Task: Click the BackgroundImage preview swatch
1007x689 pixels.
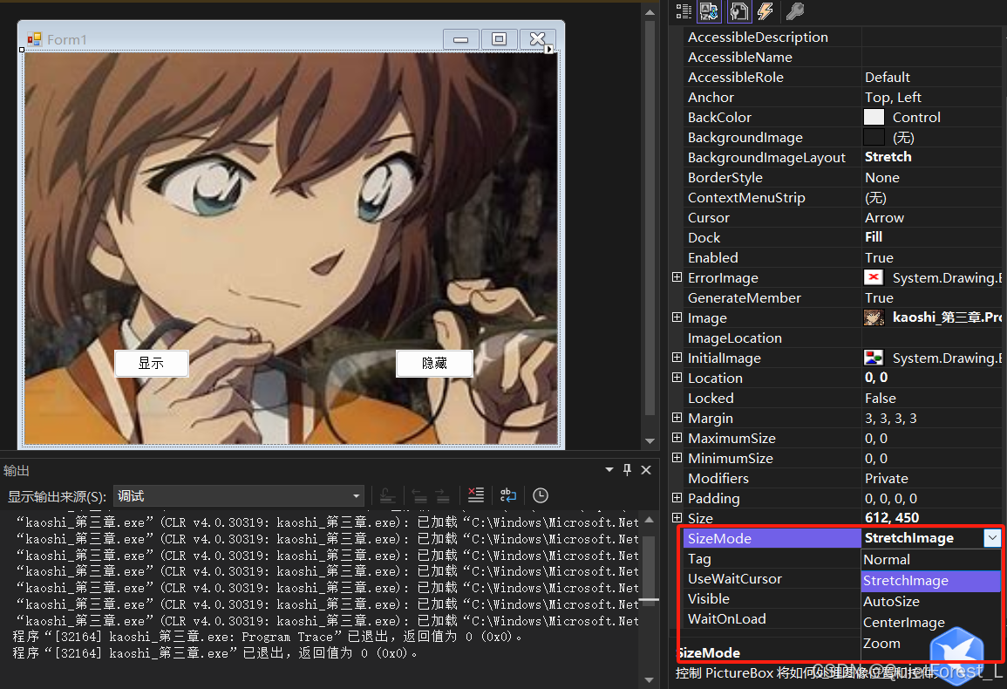Action: pyautogui.click(x=874, y=137)
